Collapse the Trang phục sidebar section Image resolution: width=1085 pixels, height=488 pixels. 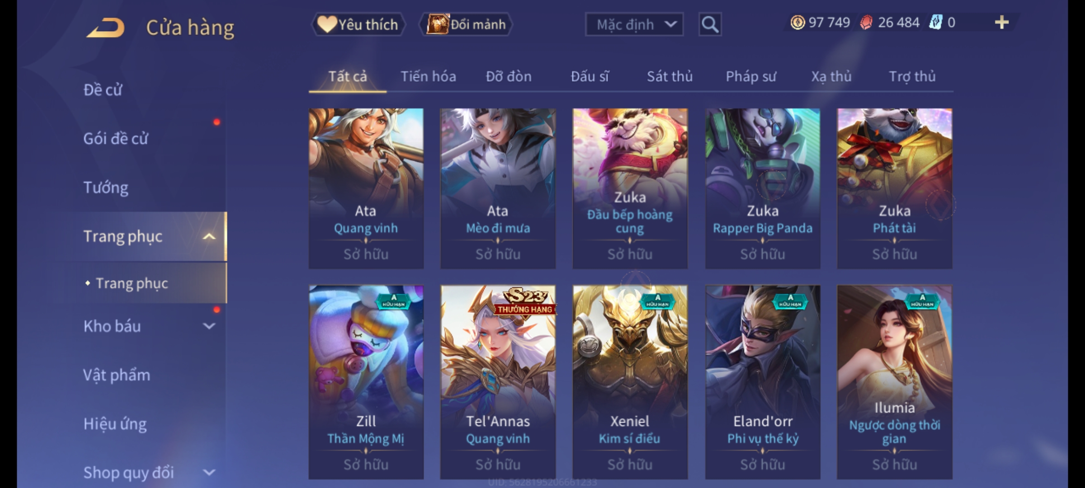209,236
